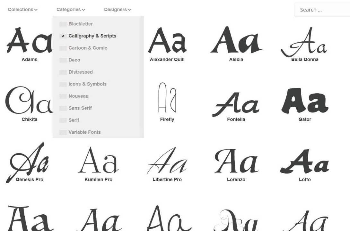Viewport: 350px width, 231px height.
Task: Select the Fontella font preview
Action: (x=236, y=104)
